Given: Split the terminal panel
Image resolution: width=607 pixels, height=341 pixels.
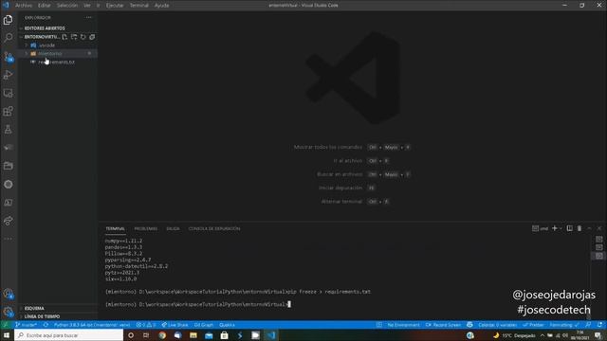Looking at the screenshot, I should [x=569, y=228].
